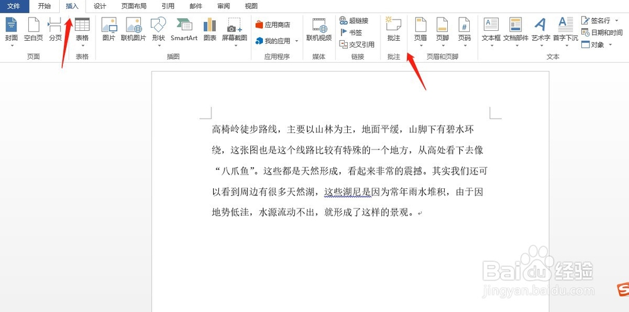This screenshot has width=629, height=312.
Task: Insert a hyperlink (超链接)
Action: 353,21
